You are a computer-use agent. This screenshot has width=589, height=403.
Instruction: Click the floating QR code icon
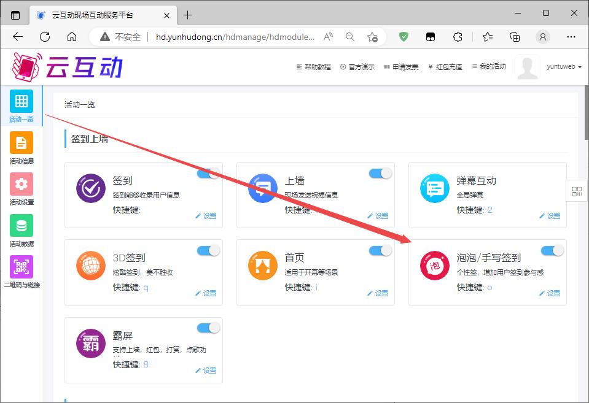[577, 191]
